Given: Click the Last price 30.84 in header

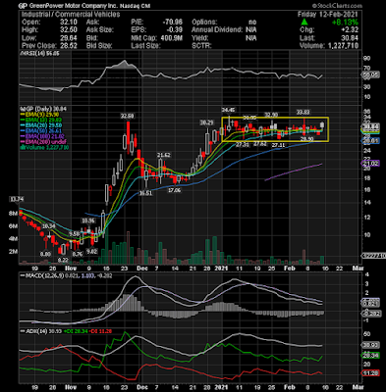Looking at the screenshot, I should click(350, 38).
